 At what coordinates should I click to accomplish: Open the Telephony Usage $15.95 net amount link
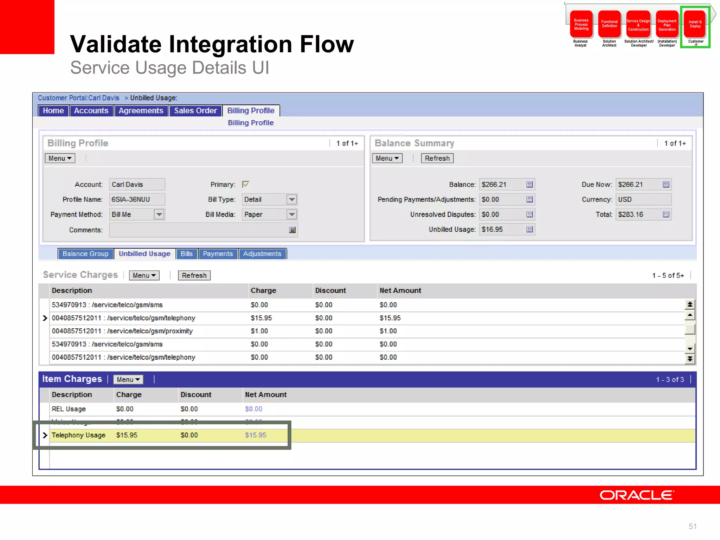(256, 435)
